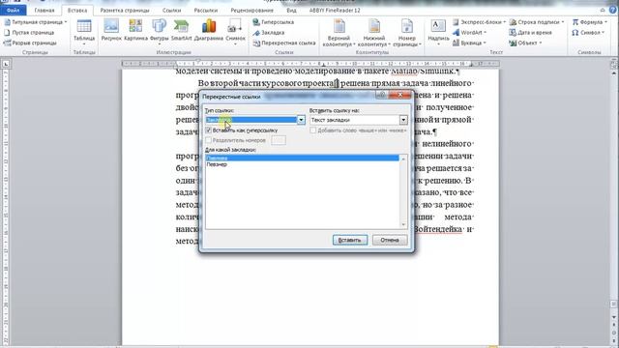Open ABBYY FineReader 12 tab

point(335,11)
